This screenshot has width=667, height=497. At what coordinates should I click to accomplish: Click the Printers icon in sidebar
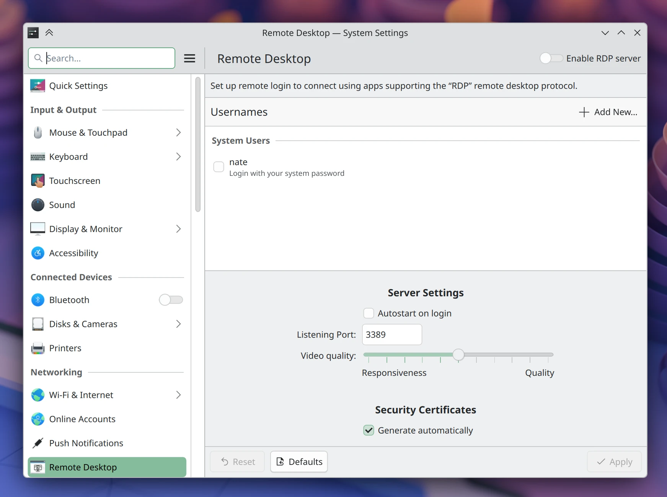click(38, 348)
